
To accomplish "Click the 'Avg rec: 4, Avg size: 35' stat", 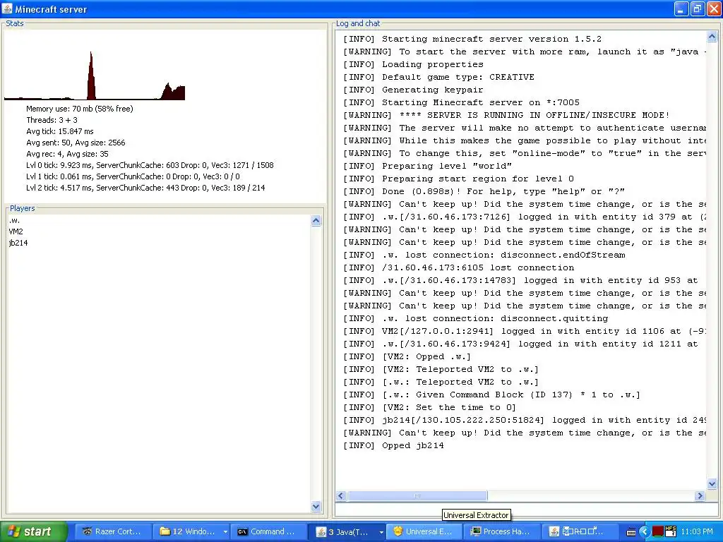I will pyautogui.click(x=67, y=154).
